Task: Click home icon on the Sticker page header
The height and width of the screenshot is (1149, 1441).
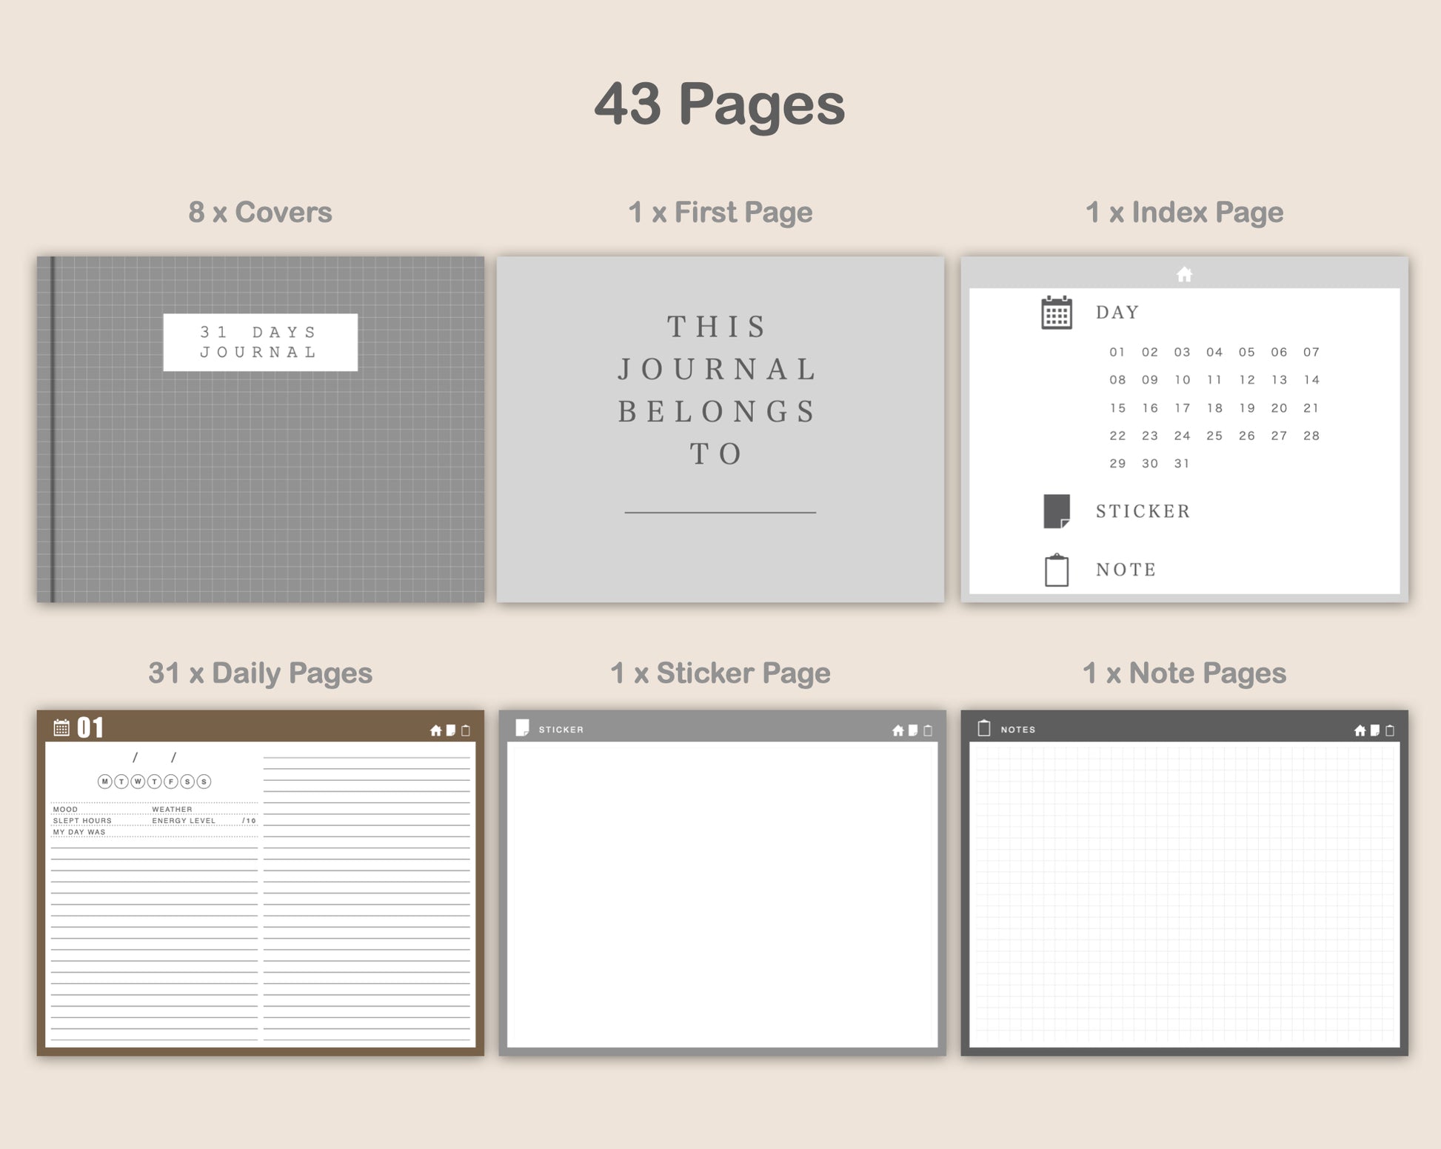Action: [x=897, y=730]
